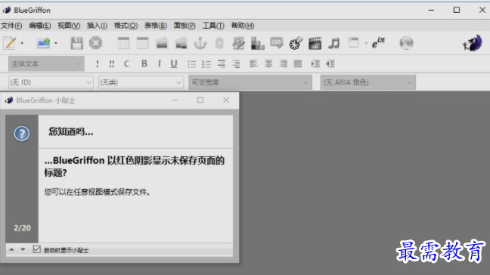Justify text alignment
Image resolution: width=490 pixels, height=275 pixels.
coord(298,63)
